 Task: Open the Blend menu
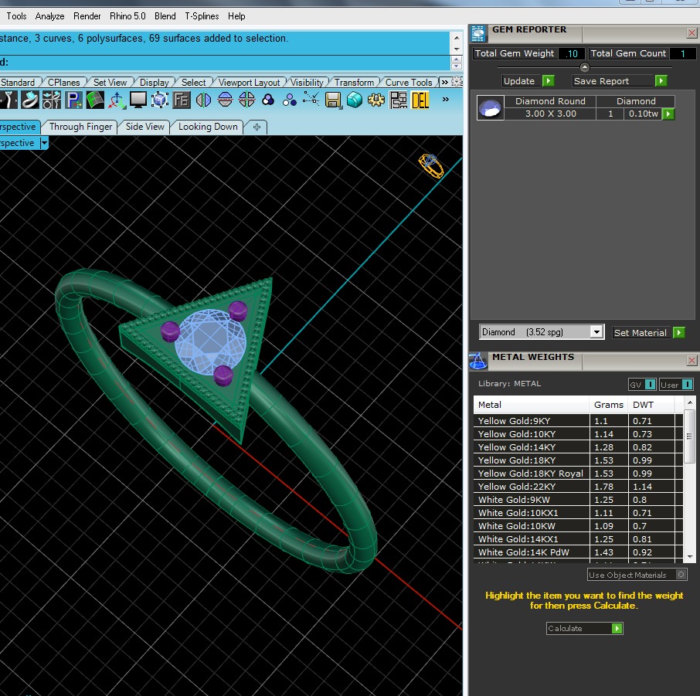coord(165,16)
